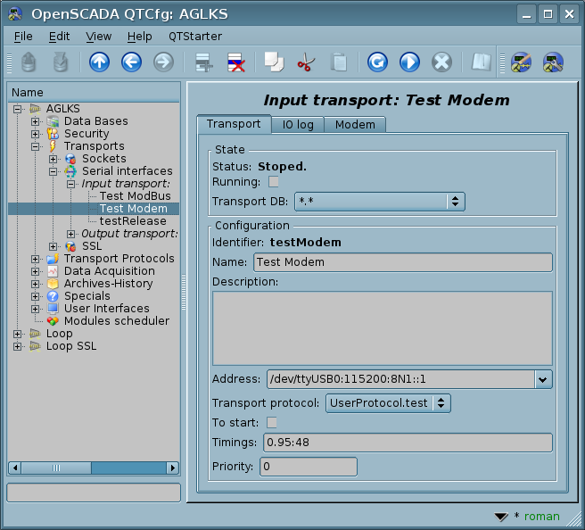Navigate forward with the right arrow icon
Screen dimensions: 585x530
pos(163,62)
